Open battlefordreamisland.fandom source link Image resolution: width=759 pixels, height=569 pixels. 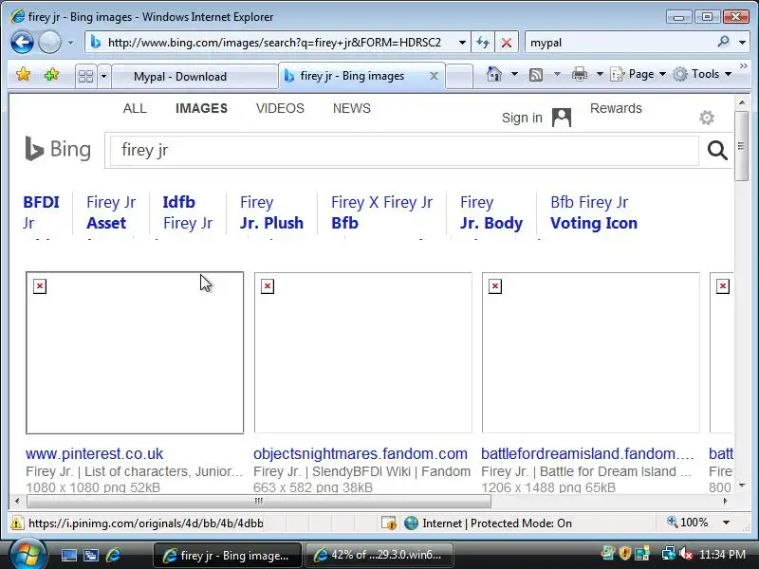click(587, 454)
